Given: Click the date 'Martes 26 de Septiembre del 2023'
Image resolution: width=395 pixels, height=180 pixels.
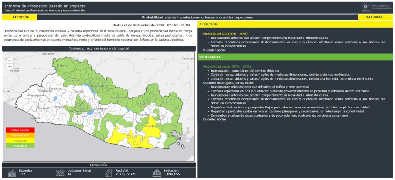Looking at the screenshot, I should tap(139, 25).
